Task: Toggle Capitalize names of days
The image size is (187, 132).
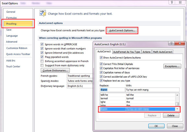Action: tap(101, 72)
